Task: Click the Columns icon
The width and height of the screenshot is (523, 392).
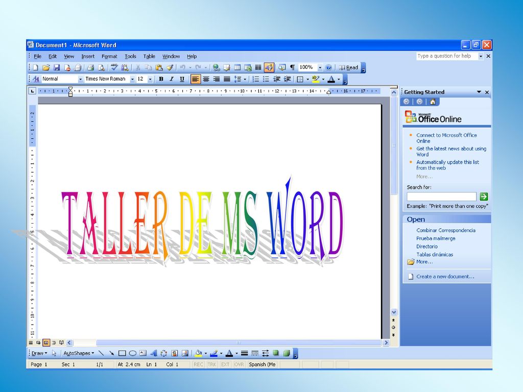Action: tap(258, 68)
